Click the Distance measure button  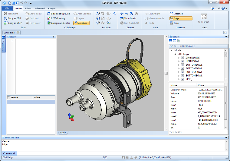[x=176, y=14]
